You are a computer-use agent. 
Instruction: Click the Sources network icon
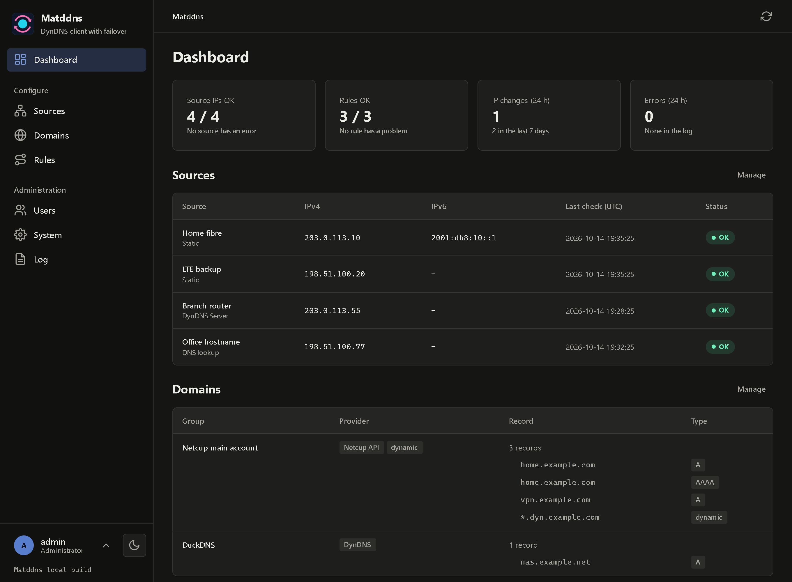point(20,111)
